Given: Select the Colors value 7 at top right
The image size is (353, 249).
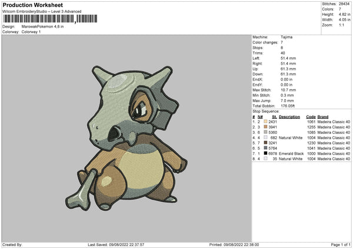Looking at the screenshot, I should (x=339, y=9).
